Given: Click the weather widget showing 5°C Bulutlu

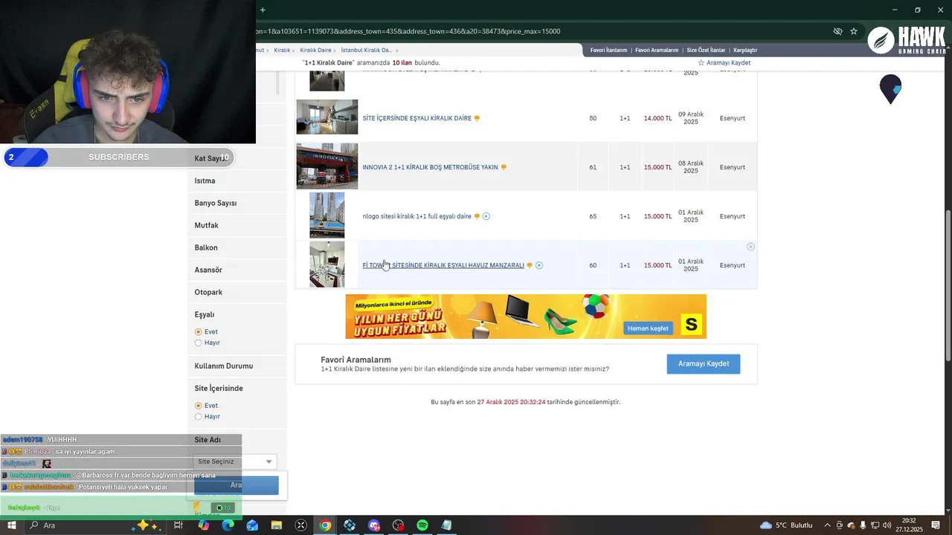Looking at the screenshot, I should 786,525.
